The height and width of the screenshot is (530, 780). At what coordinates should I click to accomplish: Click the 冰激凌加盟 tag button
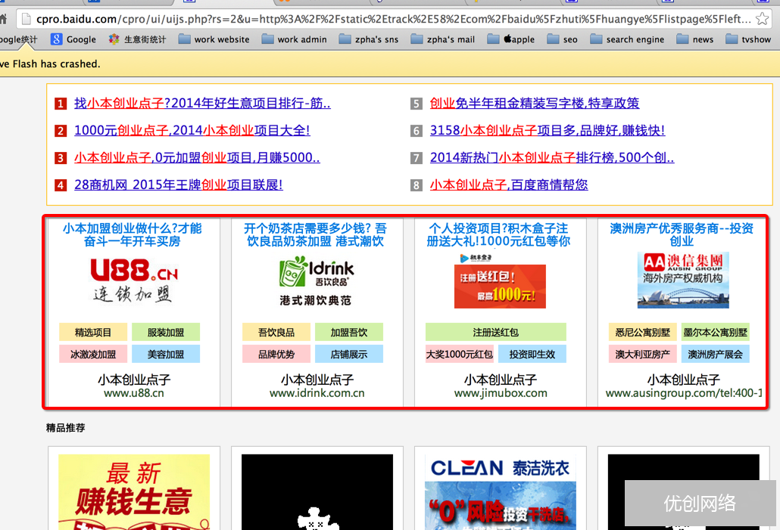click(x=93, y=354)
